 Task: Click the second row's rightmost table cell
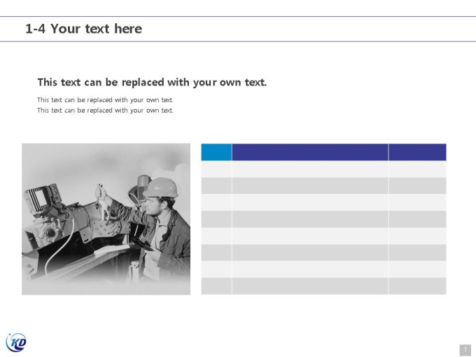point(417,185)
